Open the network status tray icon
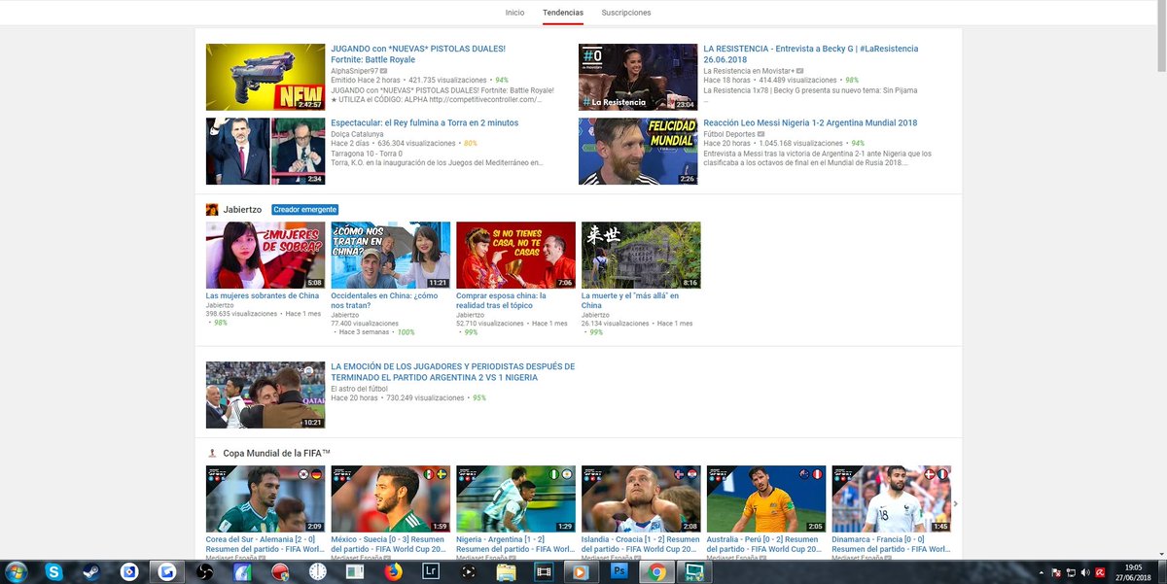This screenshot has height=584, width=1167. 1069,571
